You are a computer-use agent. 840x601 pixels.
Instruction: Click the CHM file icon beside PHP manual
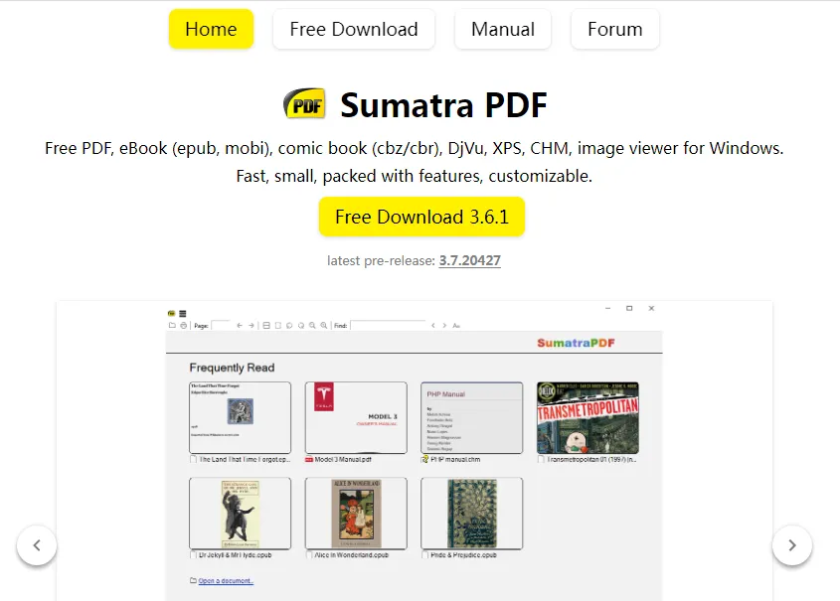click(424, 459)
